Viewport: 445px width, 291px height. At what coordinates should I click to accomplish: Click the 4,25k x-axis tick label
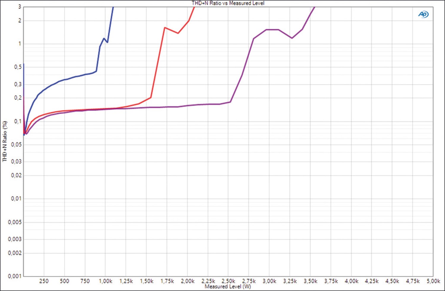point(372,281)
